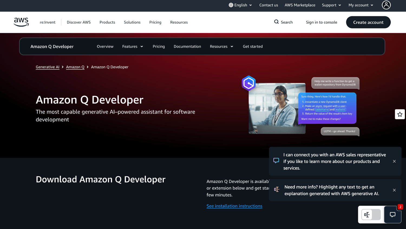Click the search magnifier icon

(276, 22)
